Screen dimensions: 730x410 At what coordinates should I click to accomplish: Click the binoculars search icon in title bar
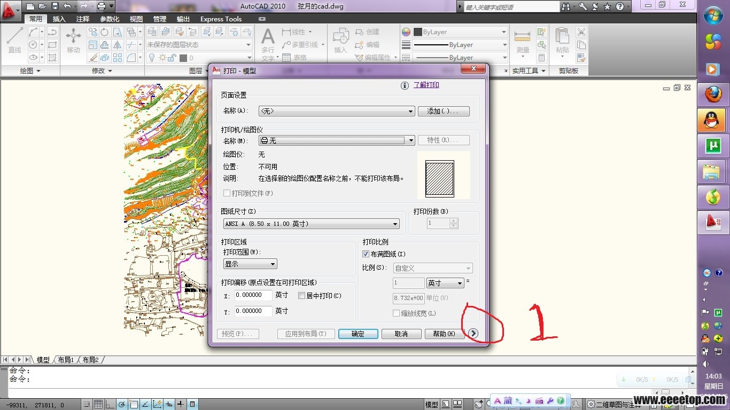pyautogui.click(x=566, y=6)
